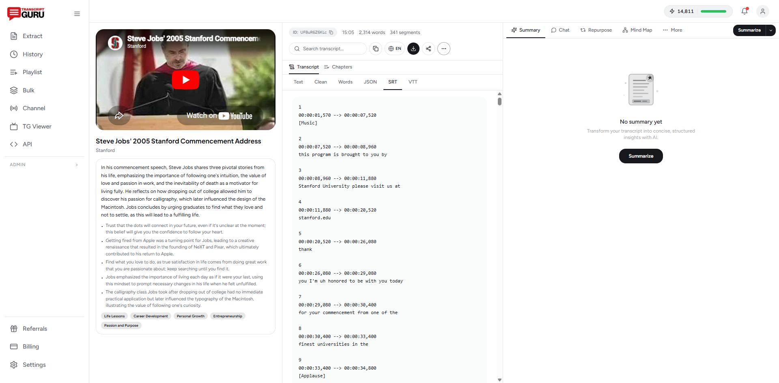Share video via arrow icon on thumbnail

coord(119,116)
